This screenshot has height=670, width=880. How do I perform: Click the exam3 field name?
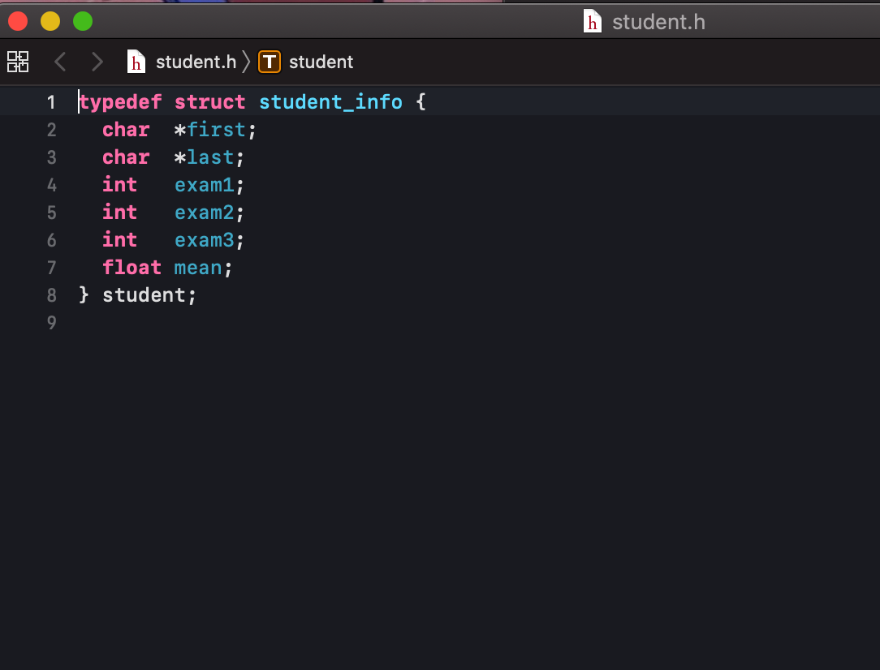[205, 240]
